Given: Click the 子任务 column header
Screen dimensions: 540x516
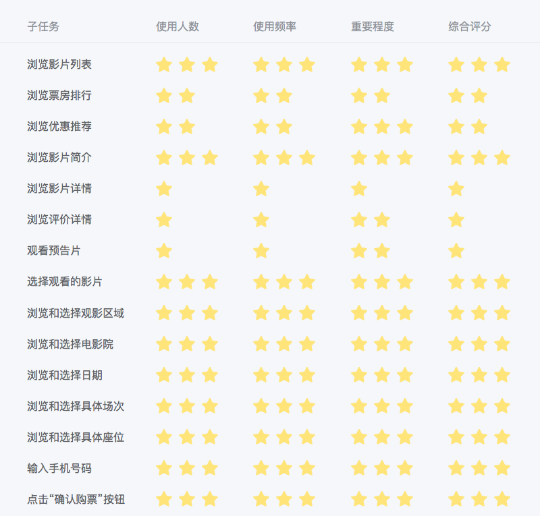Looking at the screenshot, I should (43, 26).
